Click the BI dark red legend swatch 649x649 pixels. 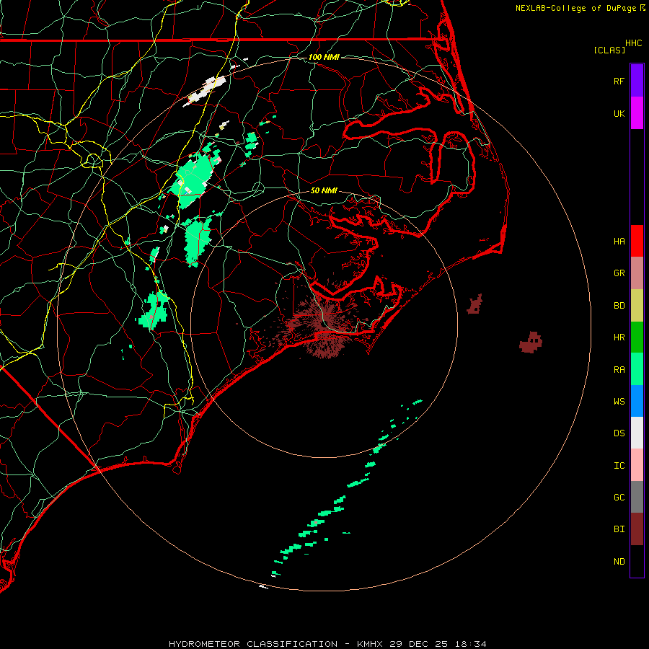637,529
